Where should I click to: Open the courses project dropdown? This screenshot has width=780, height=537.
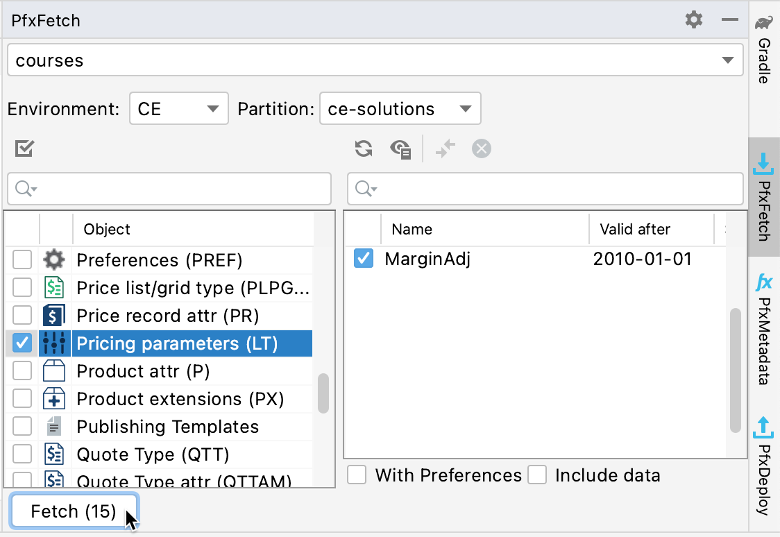coord(726,60)
